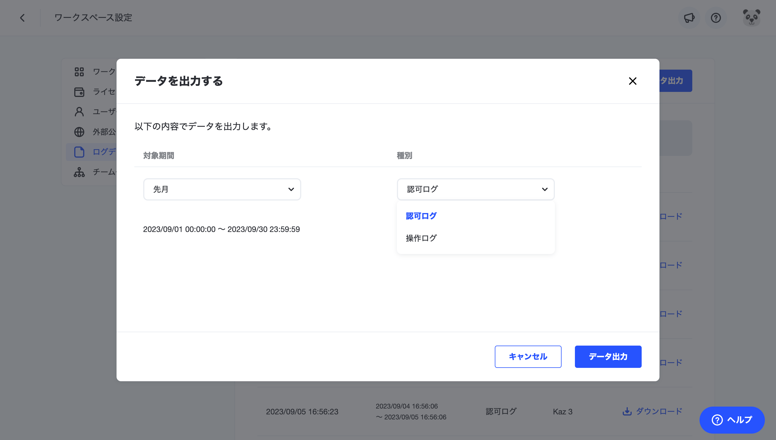Open the floating ヘルプ button
Screen dimensions: 776x440
732,420
